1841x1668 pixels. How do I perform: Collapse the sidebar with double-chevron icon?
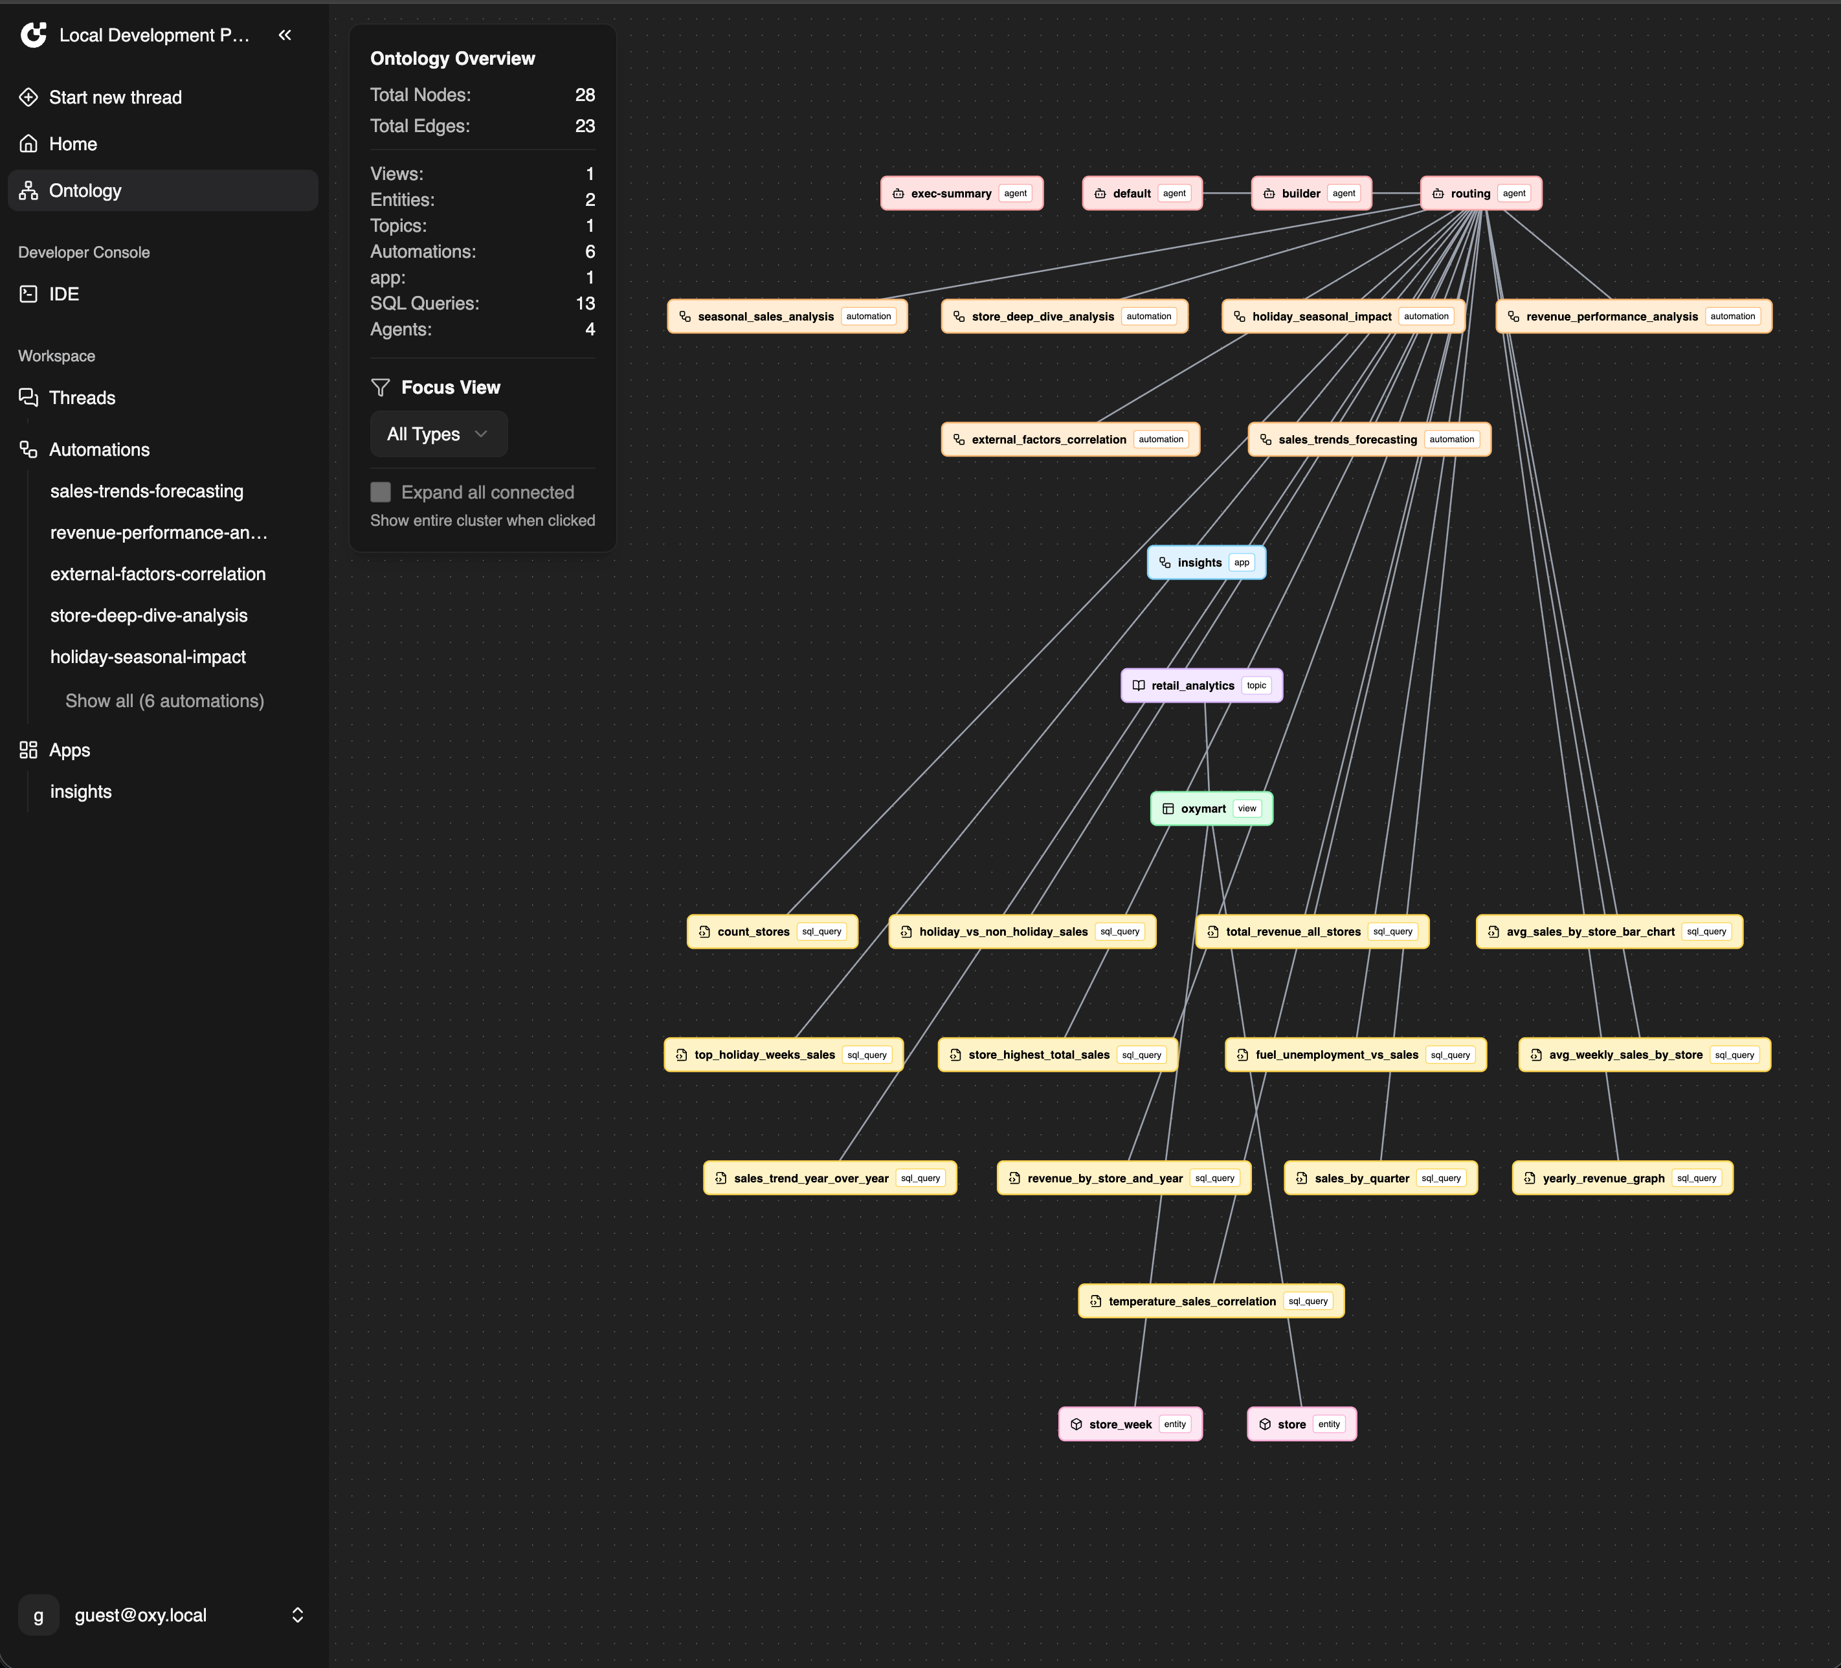pyautogui.click(x=285, y=35)
